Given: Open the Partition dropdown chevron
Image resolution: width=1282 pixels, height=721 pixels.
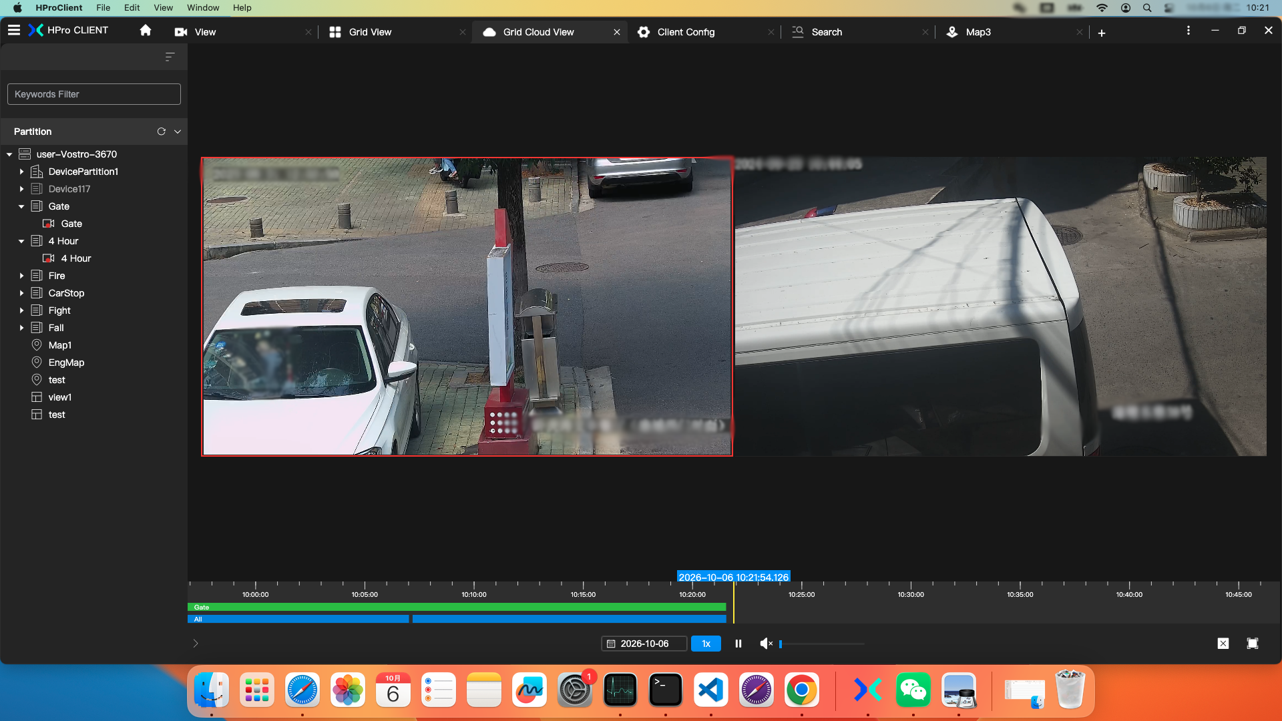Looking at the screenshot, I should (178, 132).
